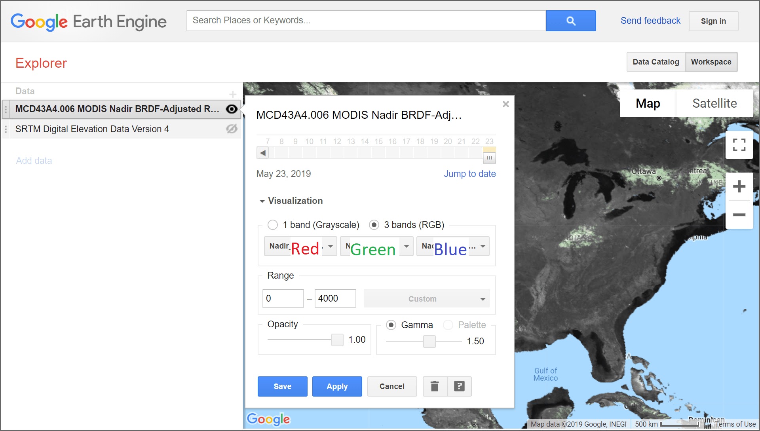The image size is (760, 431).
Task: Focus the Search Places or Keywords box
Action: pyautogui.click(x=366, y=21)
